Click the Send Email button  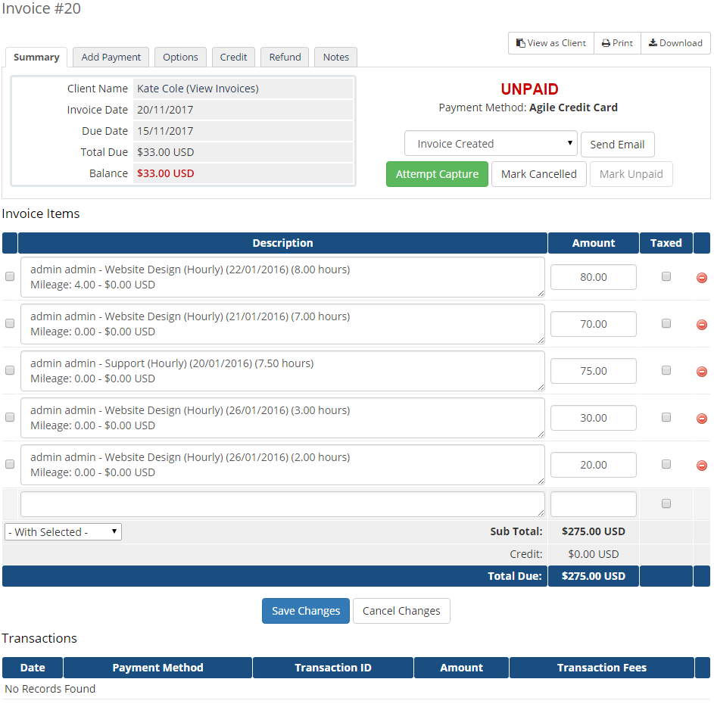[x=617, y=143]
